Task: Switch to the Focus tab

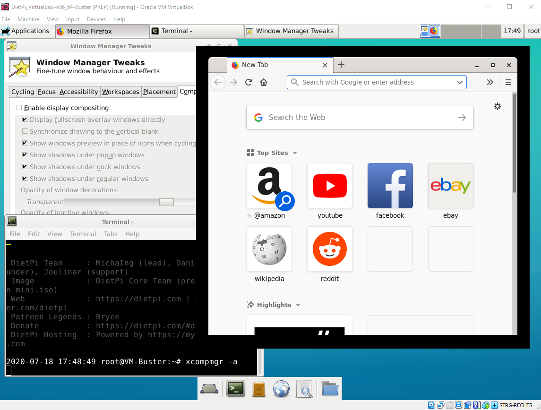Action: coord(47,92)
